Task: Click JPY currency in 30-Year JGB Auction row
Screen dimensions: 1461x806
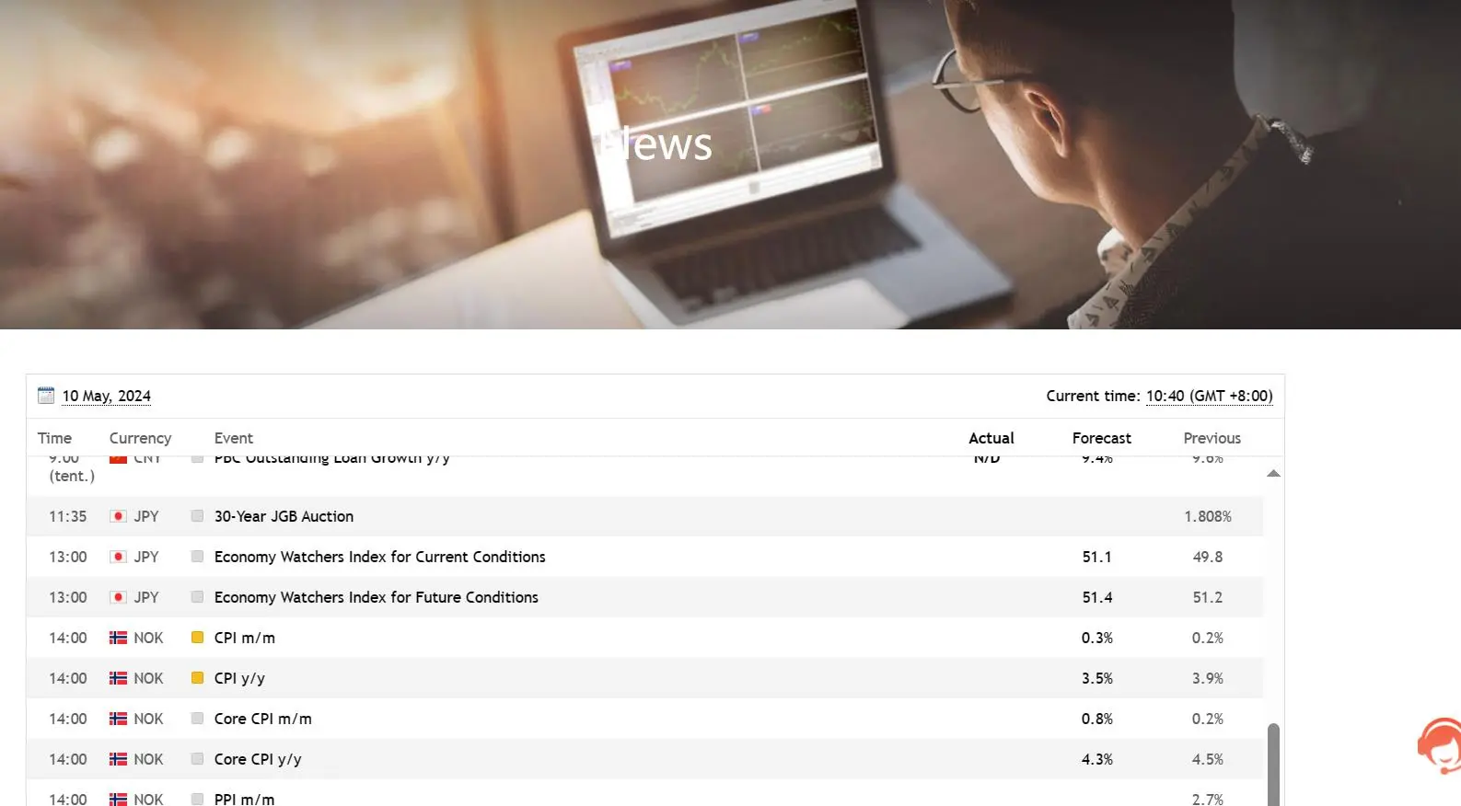Action: point(146,516)
